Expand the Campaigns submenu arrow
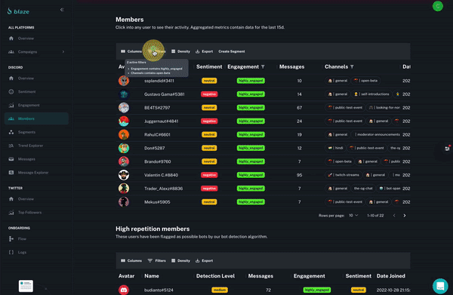Viewport: 453px width, 295px height. [63, 52]
